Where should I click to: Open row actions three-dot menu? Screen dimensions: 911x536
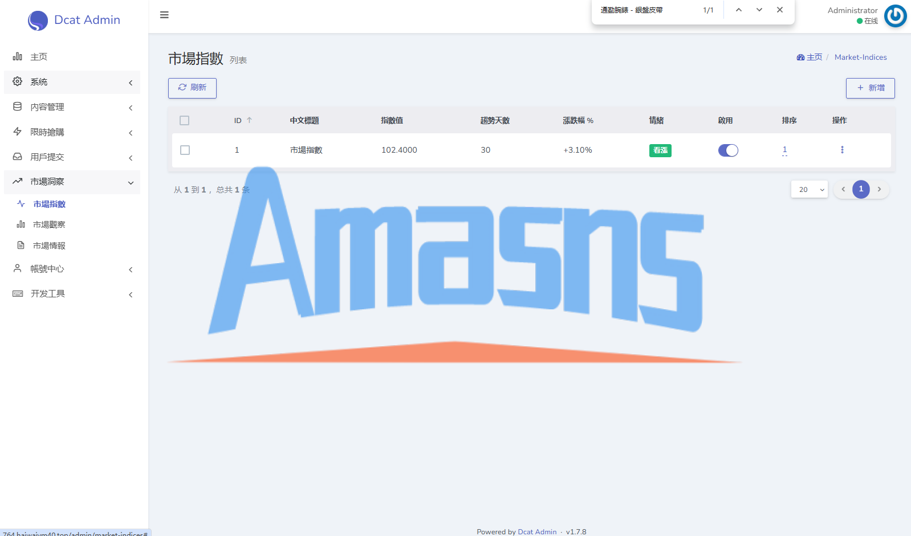coord(842,150)
